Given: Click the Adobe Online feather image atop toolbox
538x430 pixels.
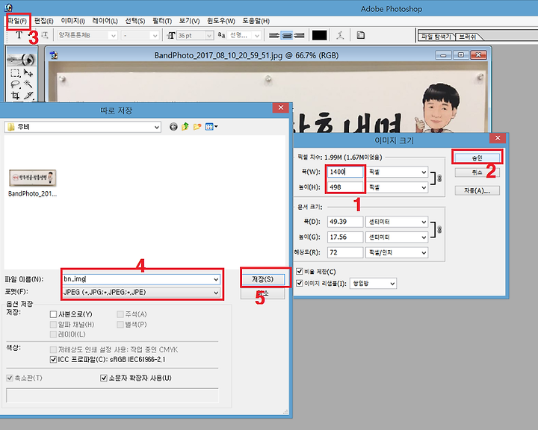Looking at the screenshot, I should 22,60.
